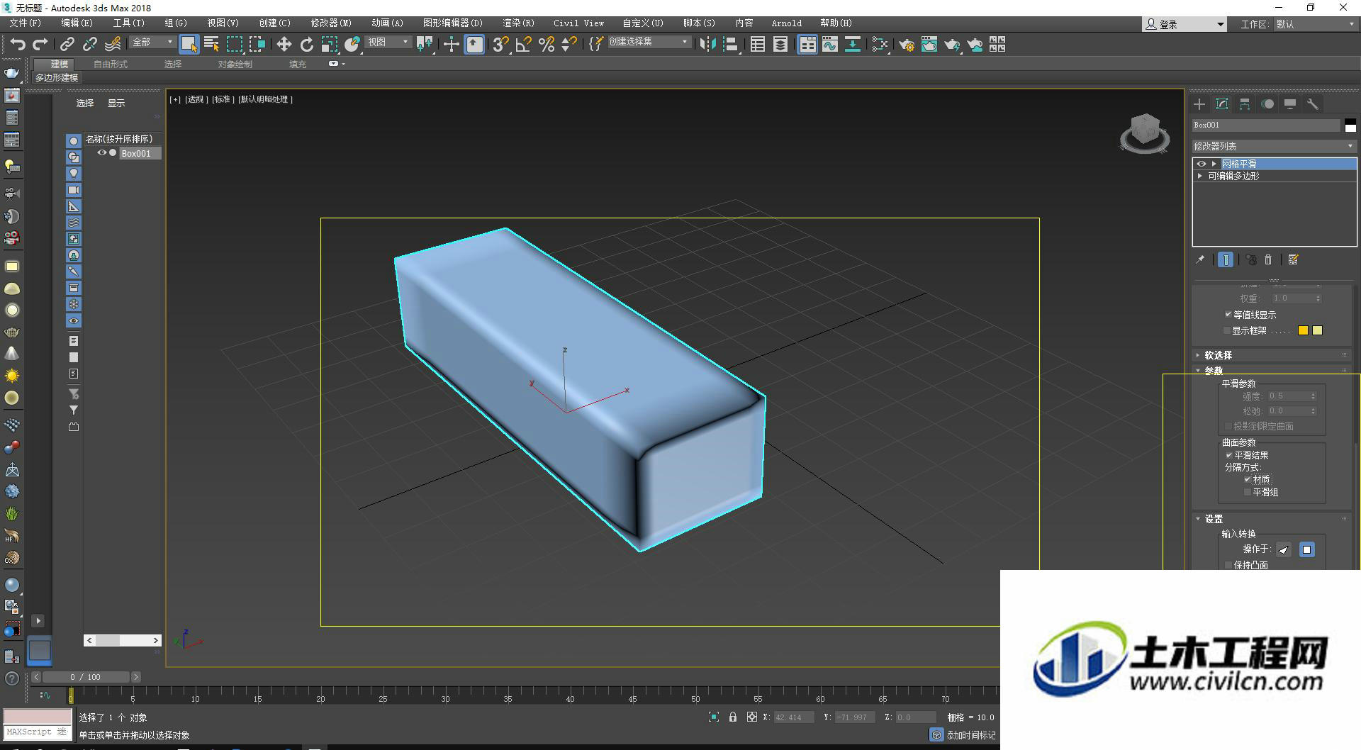The image size is (1361, 750).
Task: Switch to the 自由形式 ribbon tab
Action: 111,65
